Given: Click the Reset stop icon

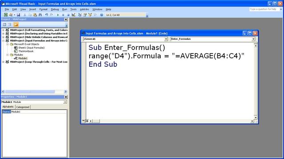Looking at the screenshot, I should 68,15.
